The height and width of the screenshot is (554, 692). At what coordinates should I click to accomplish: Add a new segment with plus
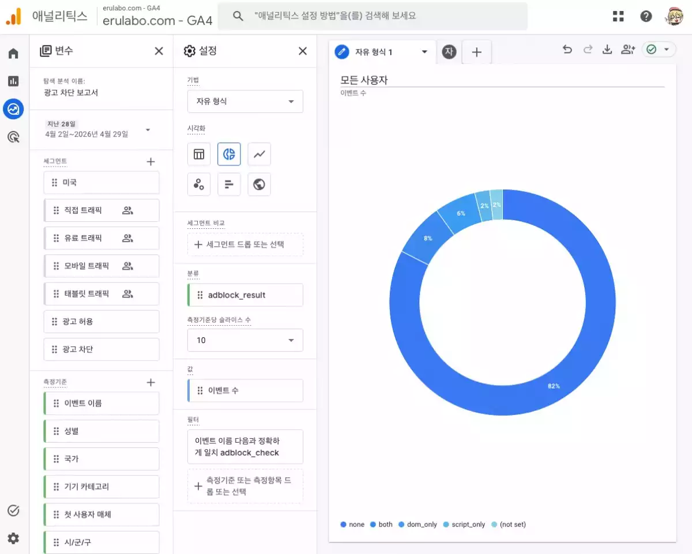tap(151, 162)
